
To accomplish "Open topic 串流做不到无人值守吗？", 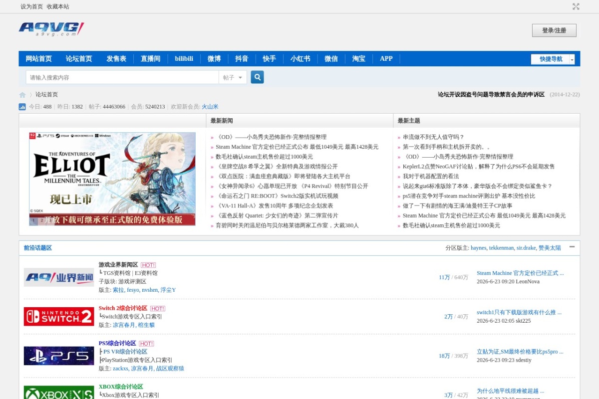I will pos(433,137).
